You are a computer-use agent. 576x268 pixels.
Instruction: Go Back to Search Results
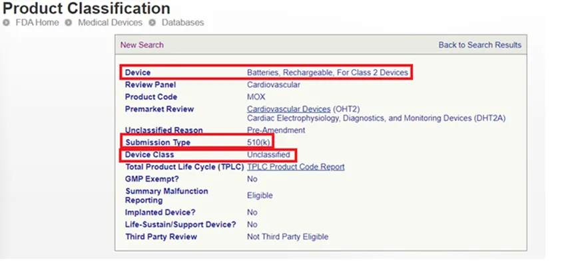click(479, 45)
